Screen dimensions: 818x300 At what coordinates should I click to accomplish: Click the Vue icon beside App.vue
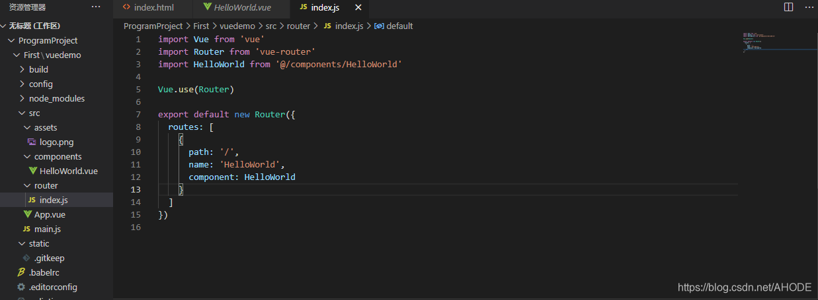pyautogui.click(x=26, y=214)
